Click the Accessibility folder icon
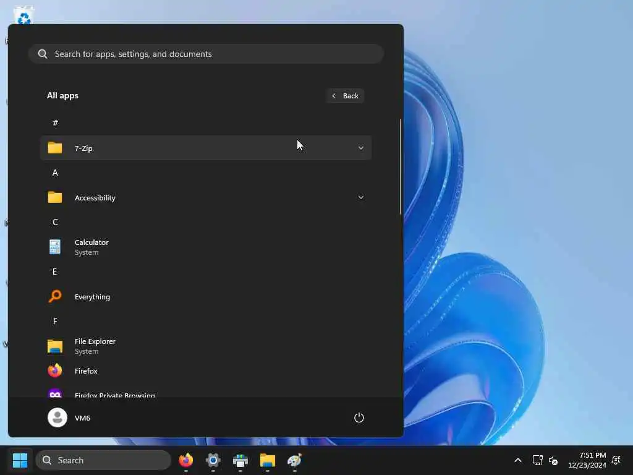Screen dimensions: 633x475 55,197
